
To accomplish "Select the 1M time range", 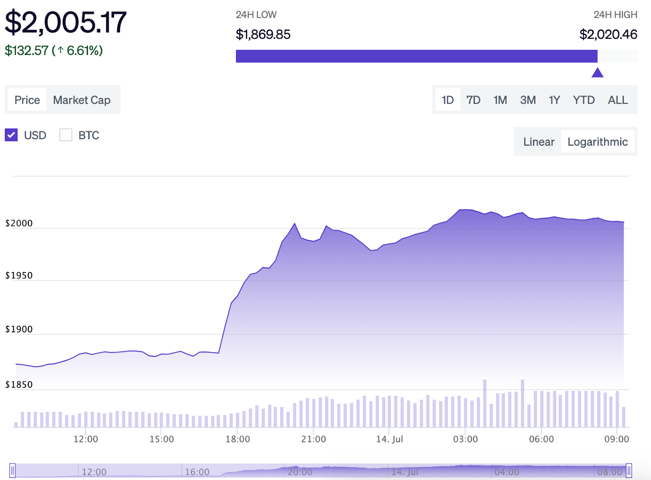I will (500, 100).
